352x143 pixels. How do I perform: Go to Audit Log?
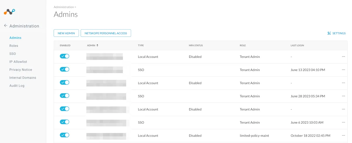click(17, 86)
